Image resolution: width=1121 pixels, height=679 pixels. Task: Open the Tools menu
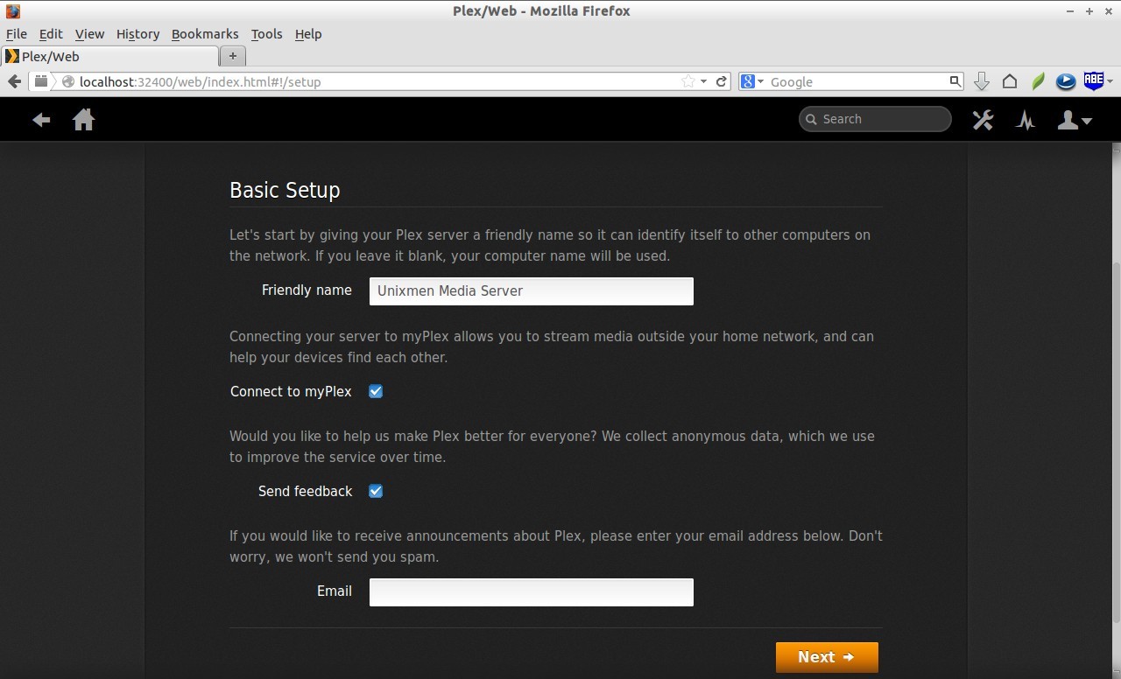click(x=266, y=34)
